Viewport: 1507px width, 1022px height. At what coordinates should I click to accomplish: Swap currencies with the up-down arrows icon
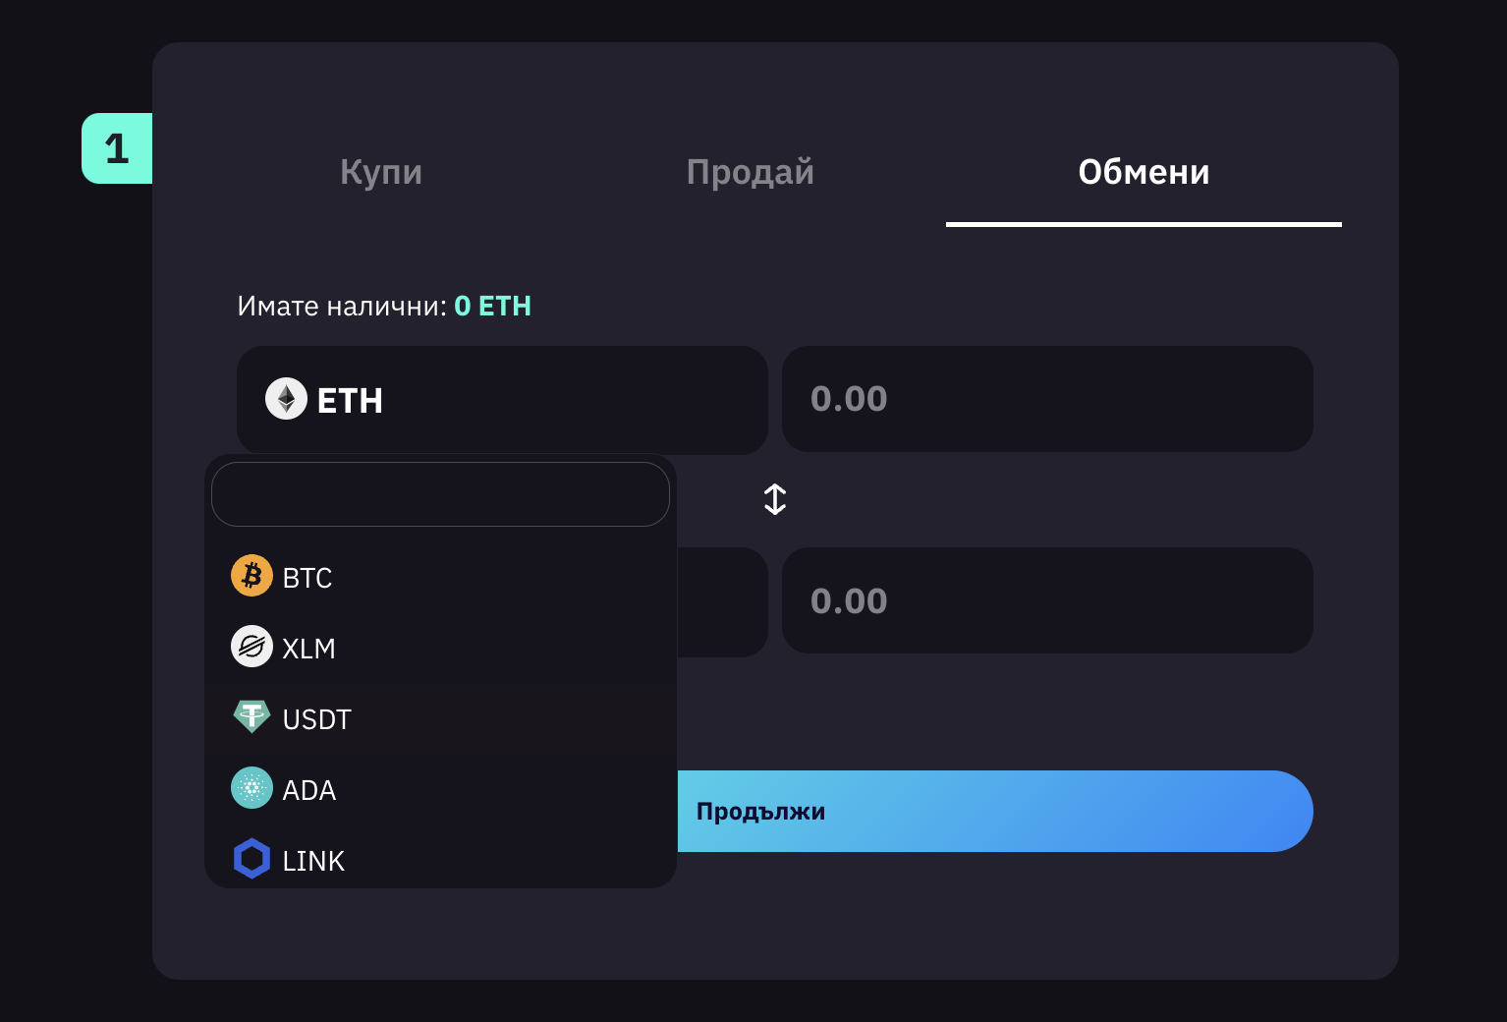point(775,499)
